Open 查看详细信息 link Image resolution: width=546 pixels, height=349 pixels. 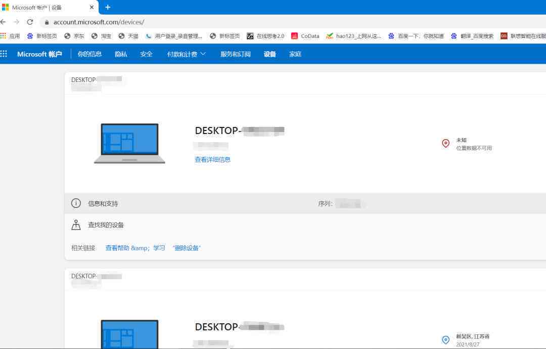click(x=212, y=159)
